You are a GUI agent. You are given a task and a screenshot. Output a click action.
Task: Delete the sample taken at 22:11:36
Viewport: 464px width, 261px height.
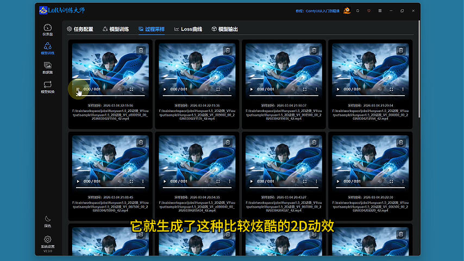(228, 51)
